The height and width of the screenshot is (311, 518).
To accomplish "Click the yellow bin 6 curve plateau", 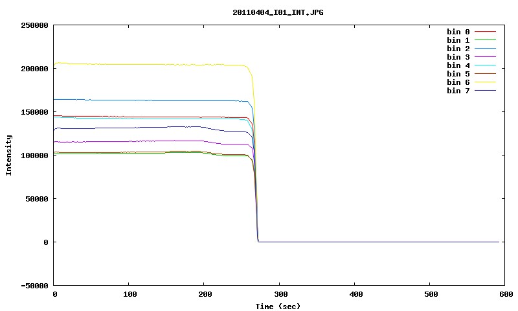I will (x=149, y=64).
